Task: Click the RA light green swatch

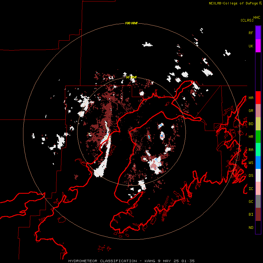Action: 258,150
